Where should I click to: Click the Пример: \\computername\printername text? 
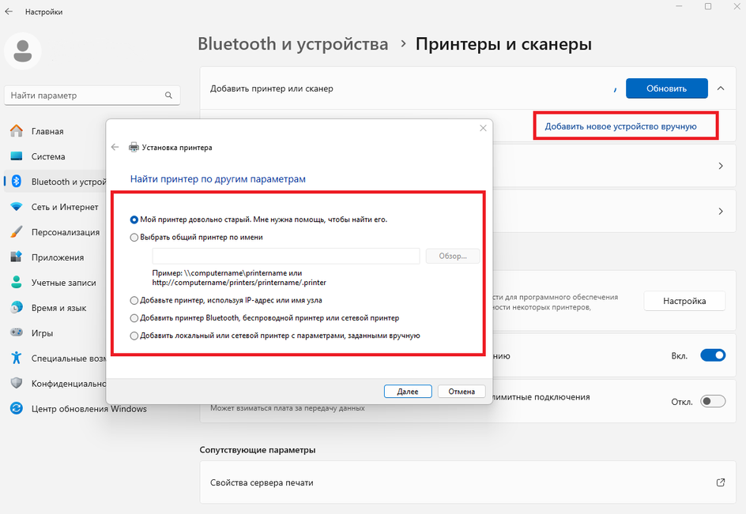[x=227, y=273]
